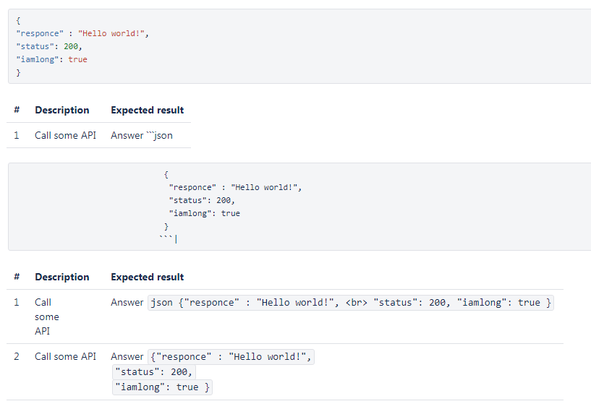Click the "responce" line in indented code block
Image resolution: width=591 pixels, height=409 pixels.
click(236, 187)
